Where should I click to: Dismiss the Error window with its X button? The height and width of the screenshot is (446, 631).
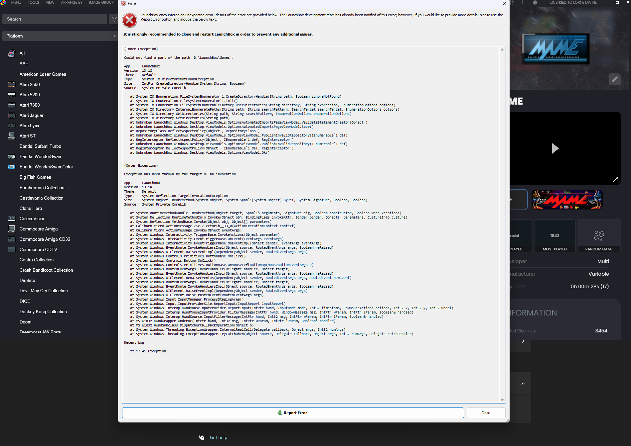point(504,3)
